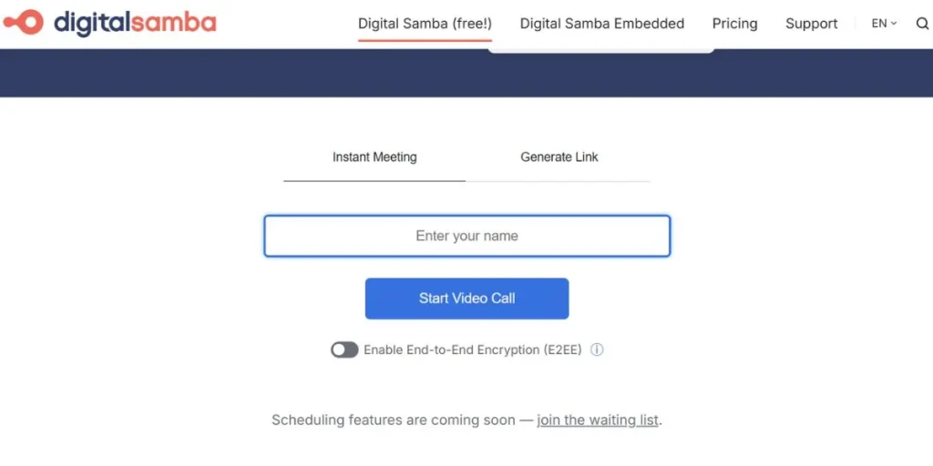Enable the End-to-End Encryption toggle switch
Screen dimensions: 933x466
pos(344,349)
